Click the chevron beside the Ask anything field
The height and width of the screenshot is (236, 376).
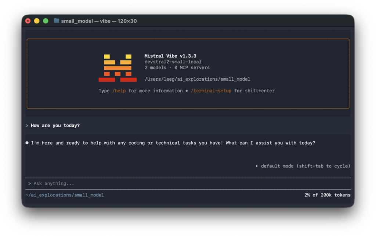[x=29, y=184]
